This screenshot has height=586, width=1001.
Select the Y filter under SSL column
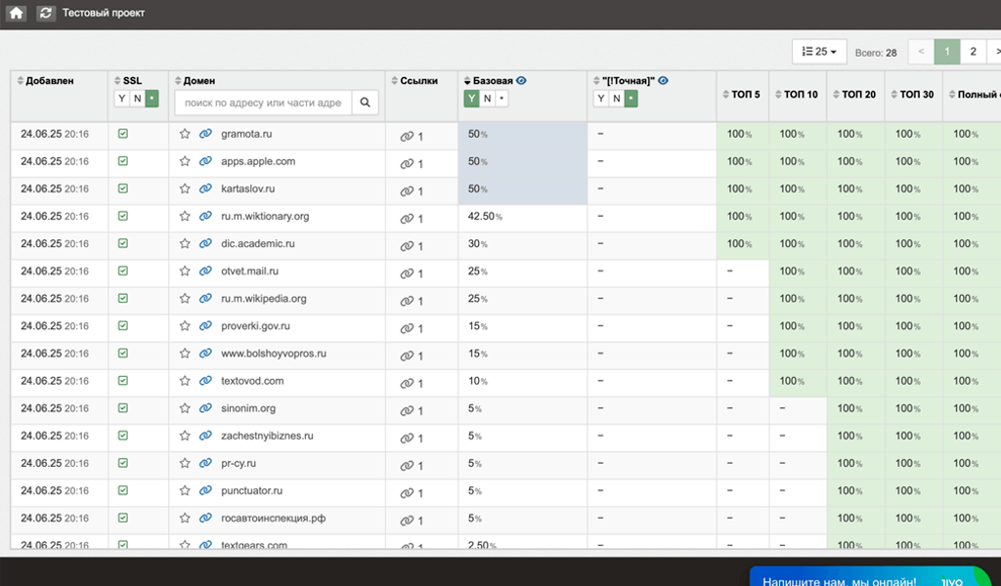[122, 99]
